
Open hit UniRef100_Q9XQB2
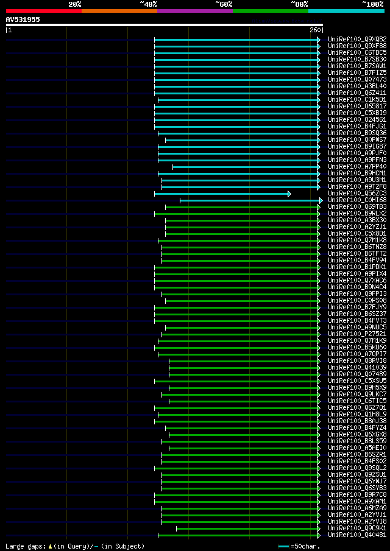[x=357, y=40]
